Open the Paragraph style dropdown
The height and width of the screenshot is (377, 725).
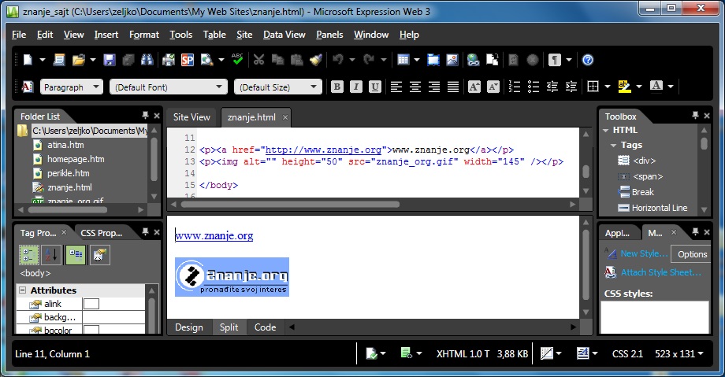[x=72, y=87]
